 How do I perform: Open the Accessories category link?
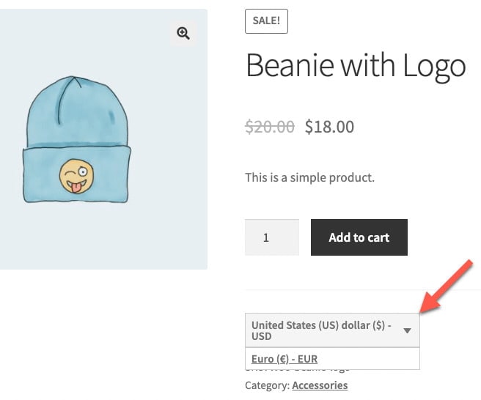coord(320,385)
